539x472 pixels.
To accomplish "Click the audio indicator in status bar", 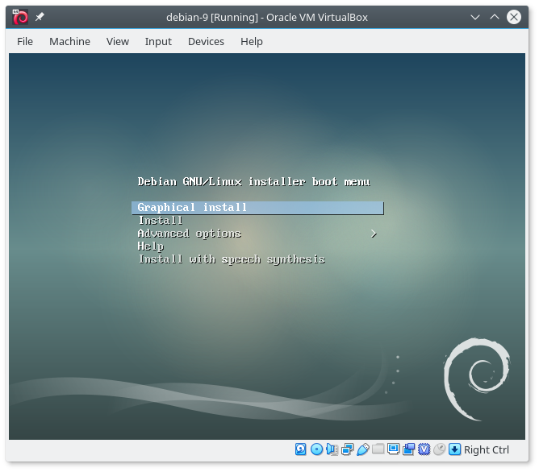I will 332,449.
